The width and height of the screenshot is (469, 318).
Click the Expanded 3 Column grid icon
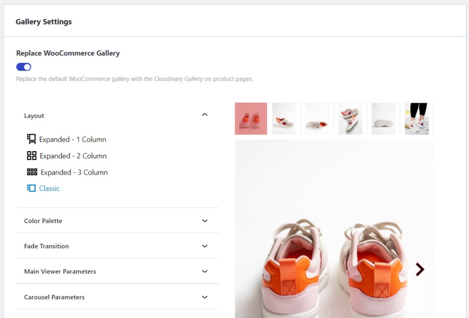32,172
